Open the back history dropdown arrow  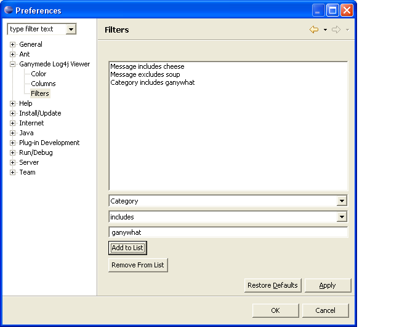point(325,30)
